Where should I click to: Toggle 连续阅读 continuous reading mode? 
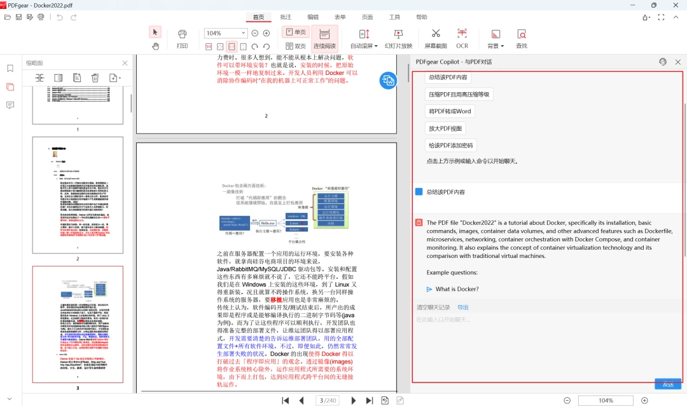(x=324, y=39)
